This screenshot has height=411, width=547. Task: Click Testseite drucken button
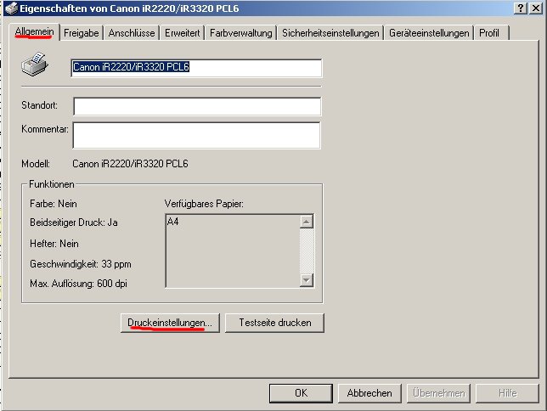274,323
